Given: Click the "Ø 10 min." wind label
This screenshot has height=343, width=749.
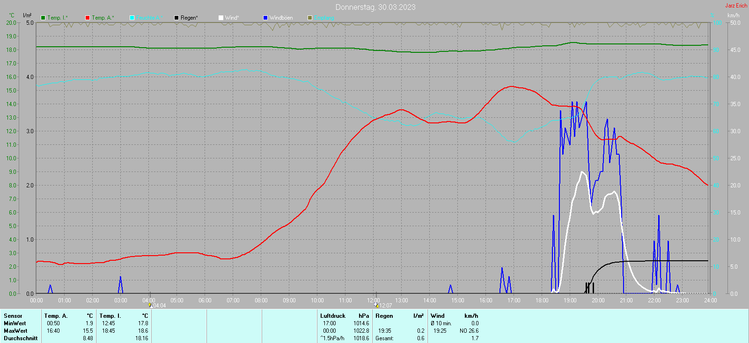Looking at the screenshot, I should click(x=441, y=323).
